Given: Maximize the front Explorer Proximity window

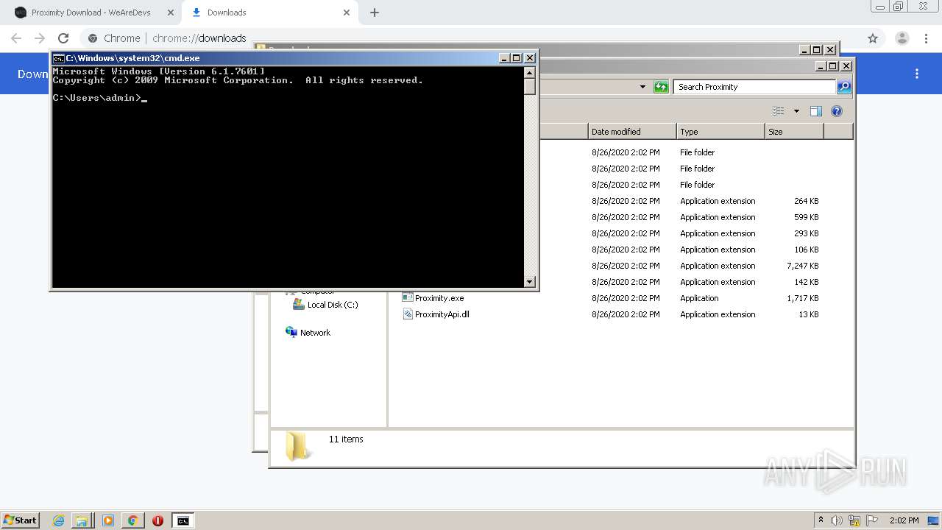Looking at the screenshot, I should click(x=832, y=66).
